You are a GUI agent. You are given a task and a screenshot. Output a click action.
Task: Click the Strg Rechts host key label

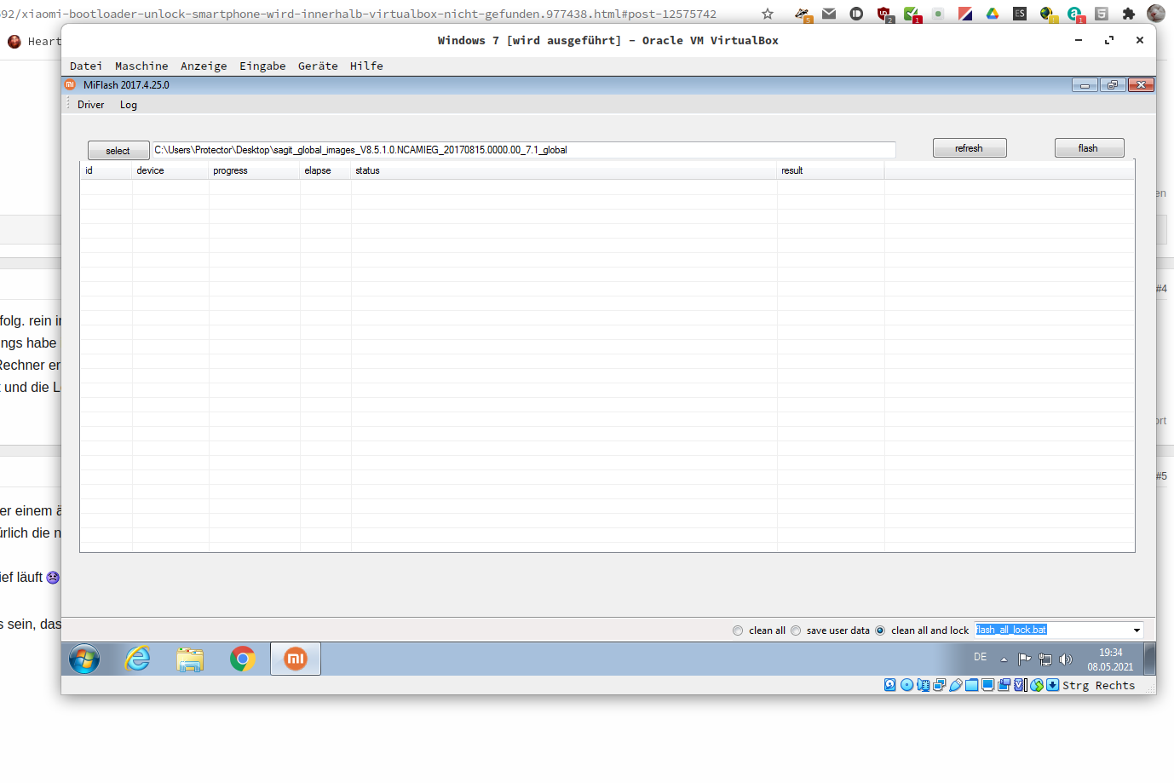(1098, 685)
